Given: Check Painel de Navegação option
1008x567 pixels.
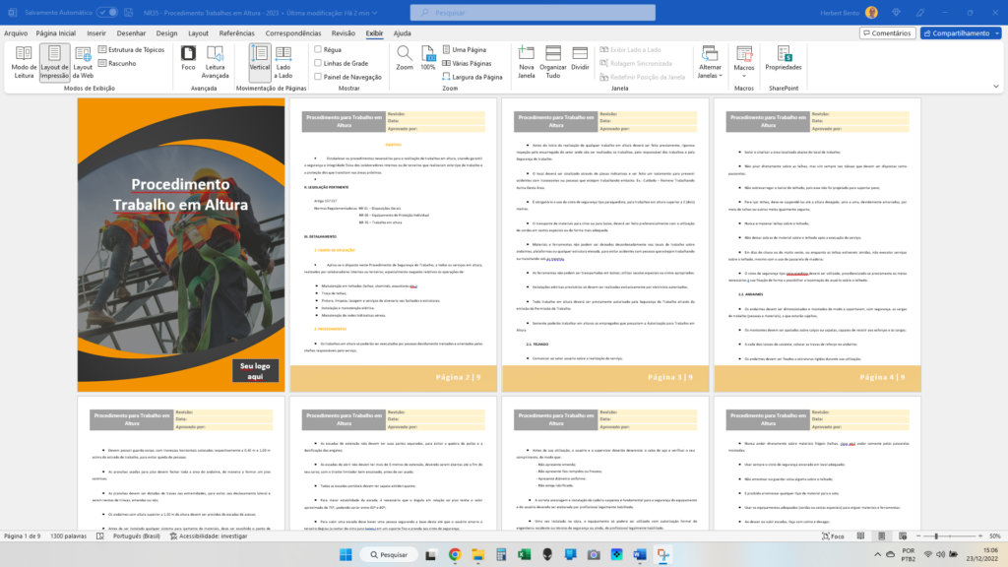Looking at the screenshot, I should pos(318,77).
